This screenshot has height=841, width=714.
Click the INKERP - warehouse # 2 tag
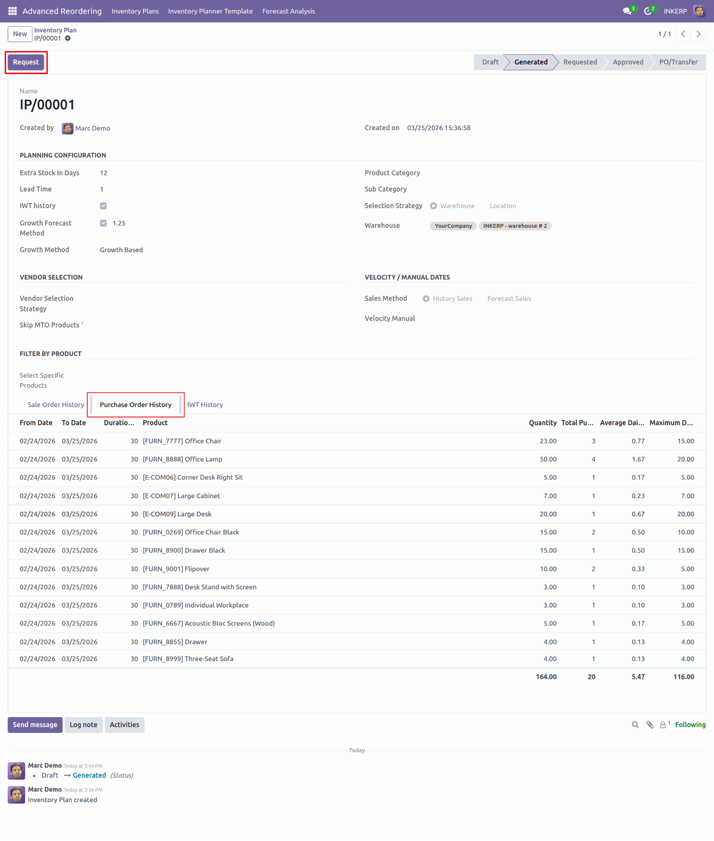tap(515, 226)
